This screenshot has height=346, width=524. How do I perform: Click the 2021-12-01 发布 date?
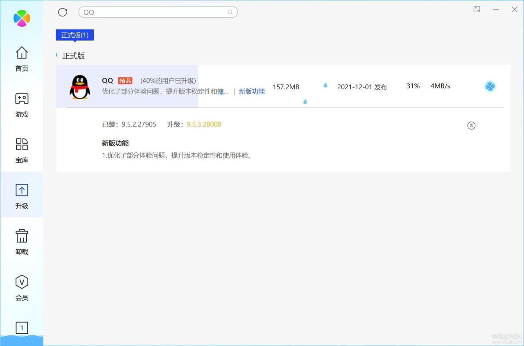362,87
